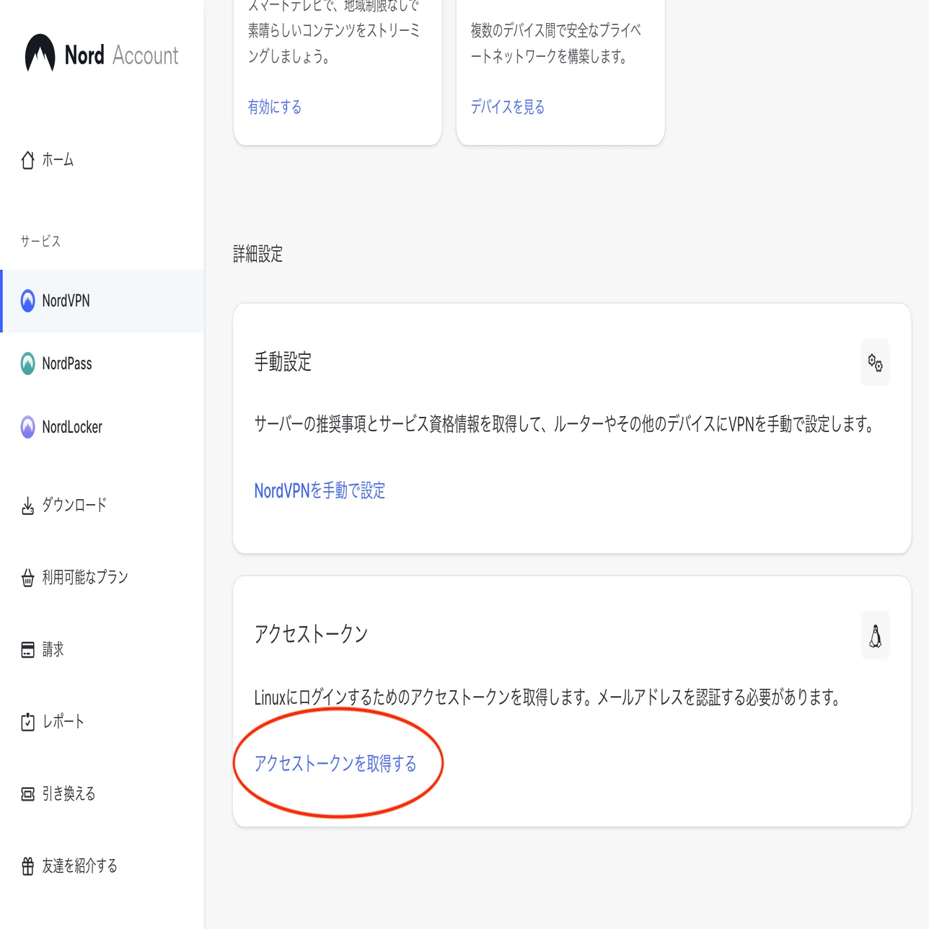Click the gift icon for referring friends
This screenshot has height=929, width=929.
(x=27, y=866)
